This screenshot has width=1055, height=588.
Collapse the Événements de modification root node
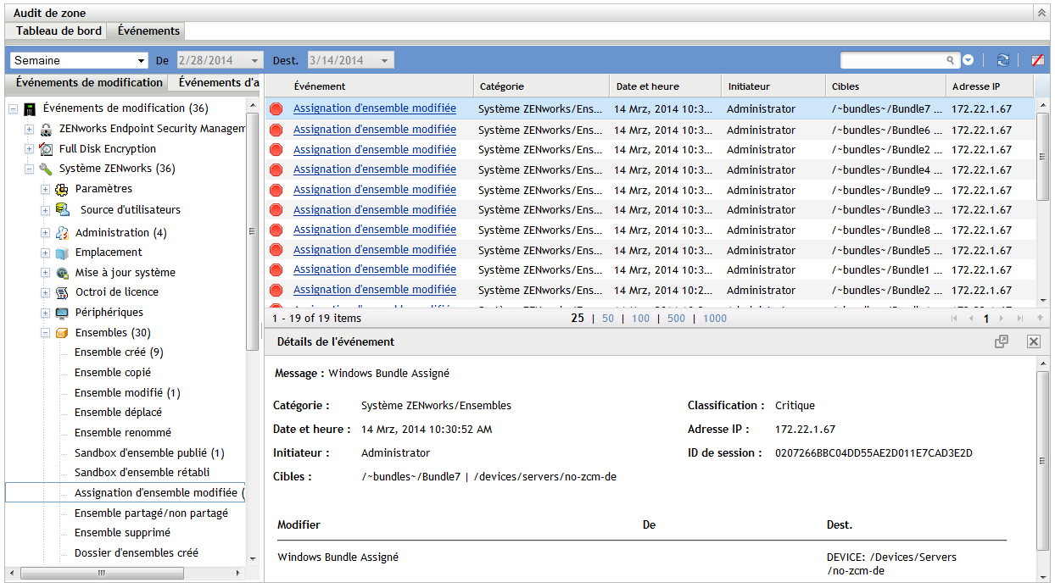(13, 109)
